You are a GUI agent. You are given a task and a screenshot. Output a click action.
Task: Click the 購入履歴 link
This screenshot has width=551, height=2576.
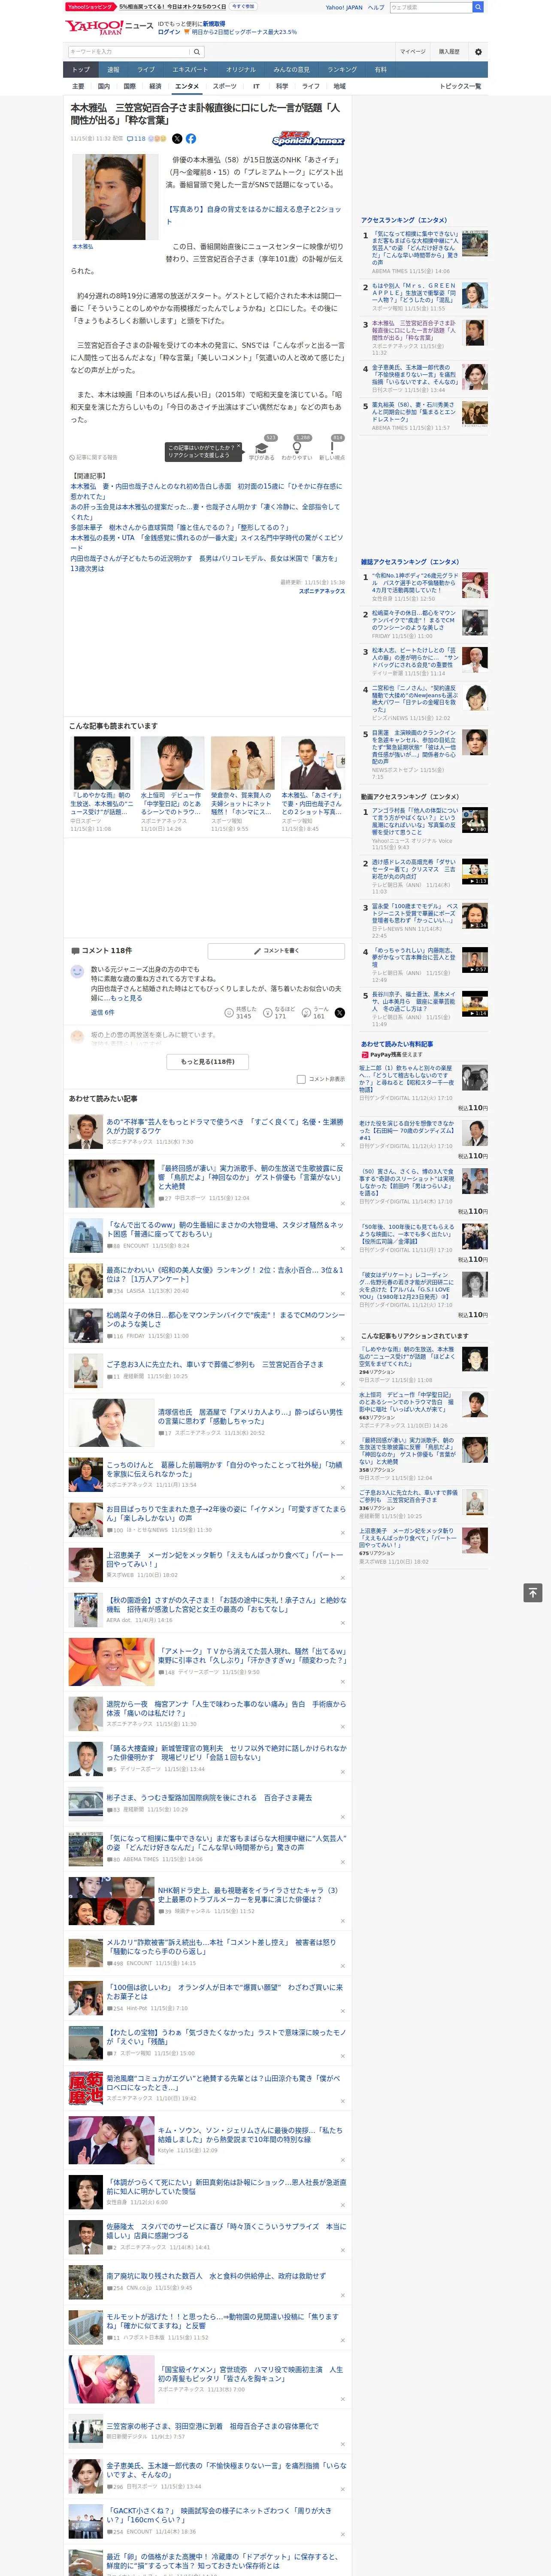point(449,52)
